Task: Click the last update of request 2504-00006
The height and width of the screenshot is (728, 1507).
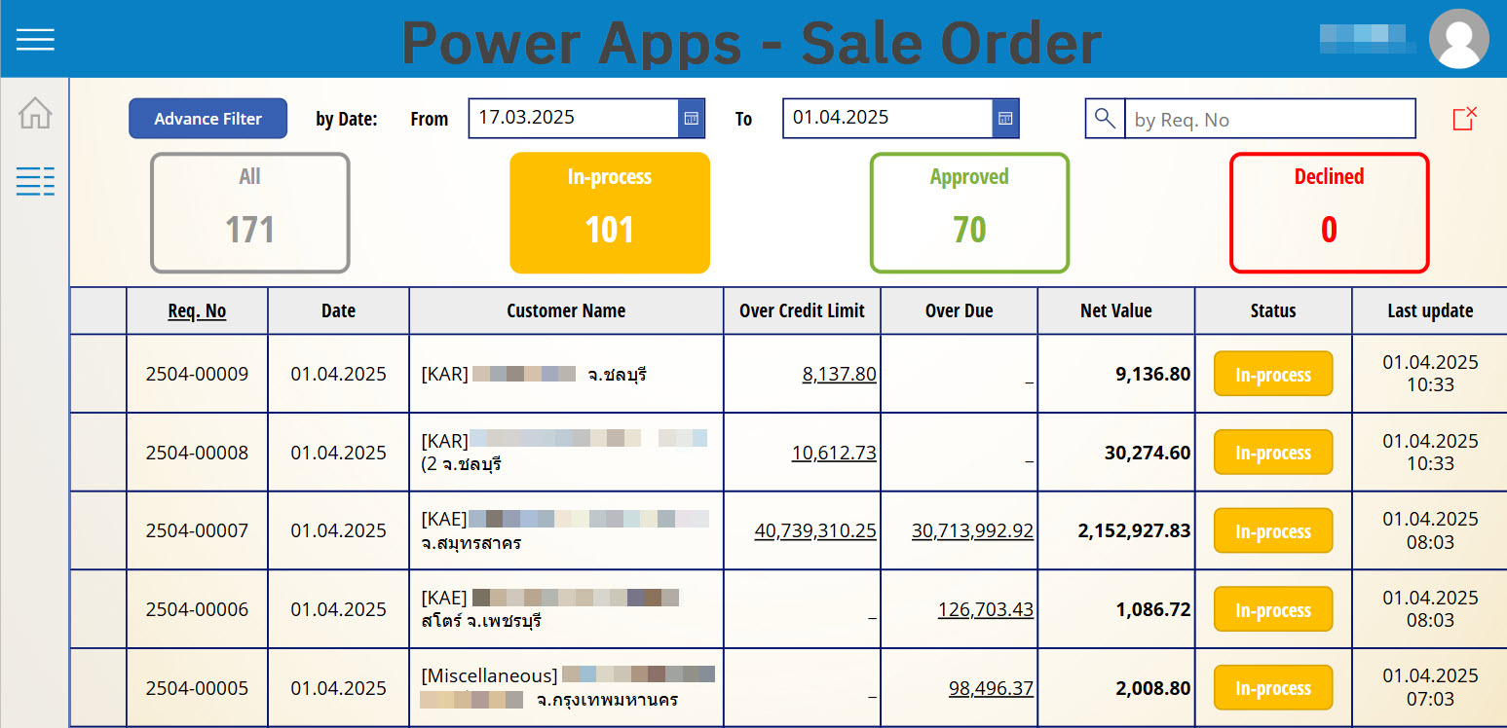Action: (x=1430, y=609)
